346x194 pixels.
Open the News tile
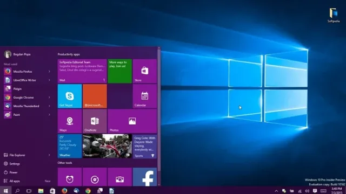point(107,146)
